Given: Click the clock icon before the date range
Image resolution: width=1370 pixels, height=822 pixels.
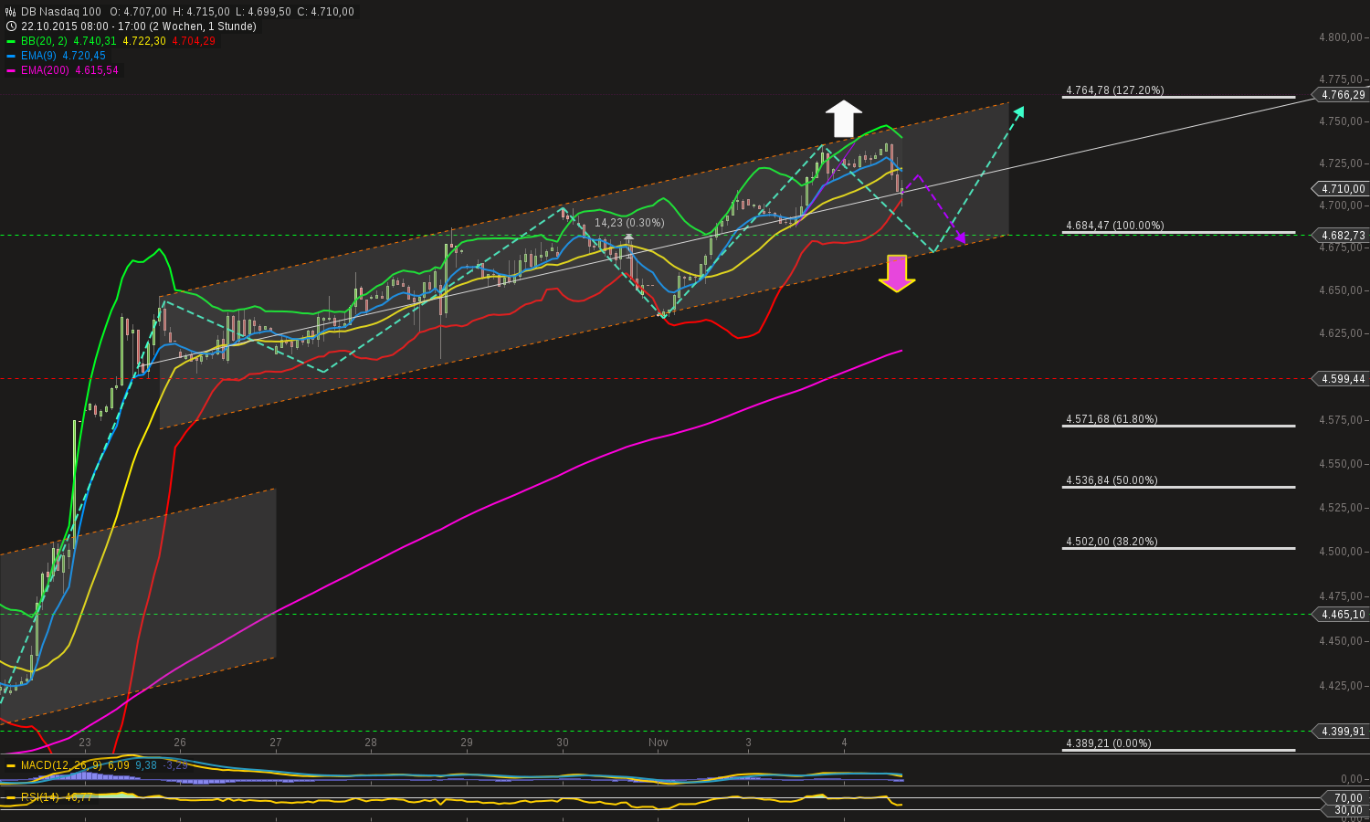Looking at the screenshot, I should (x=11, y=26).
